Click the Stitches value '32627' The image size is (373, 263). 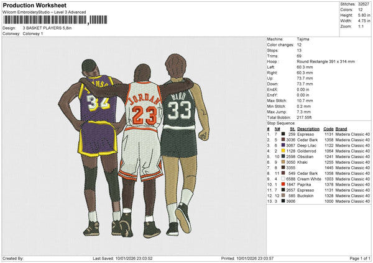click(x=364, y=4)
